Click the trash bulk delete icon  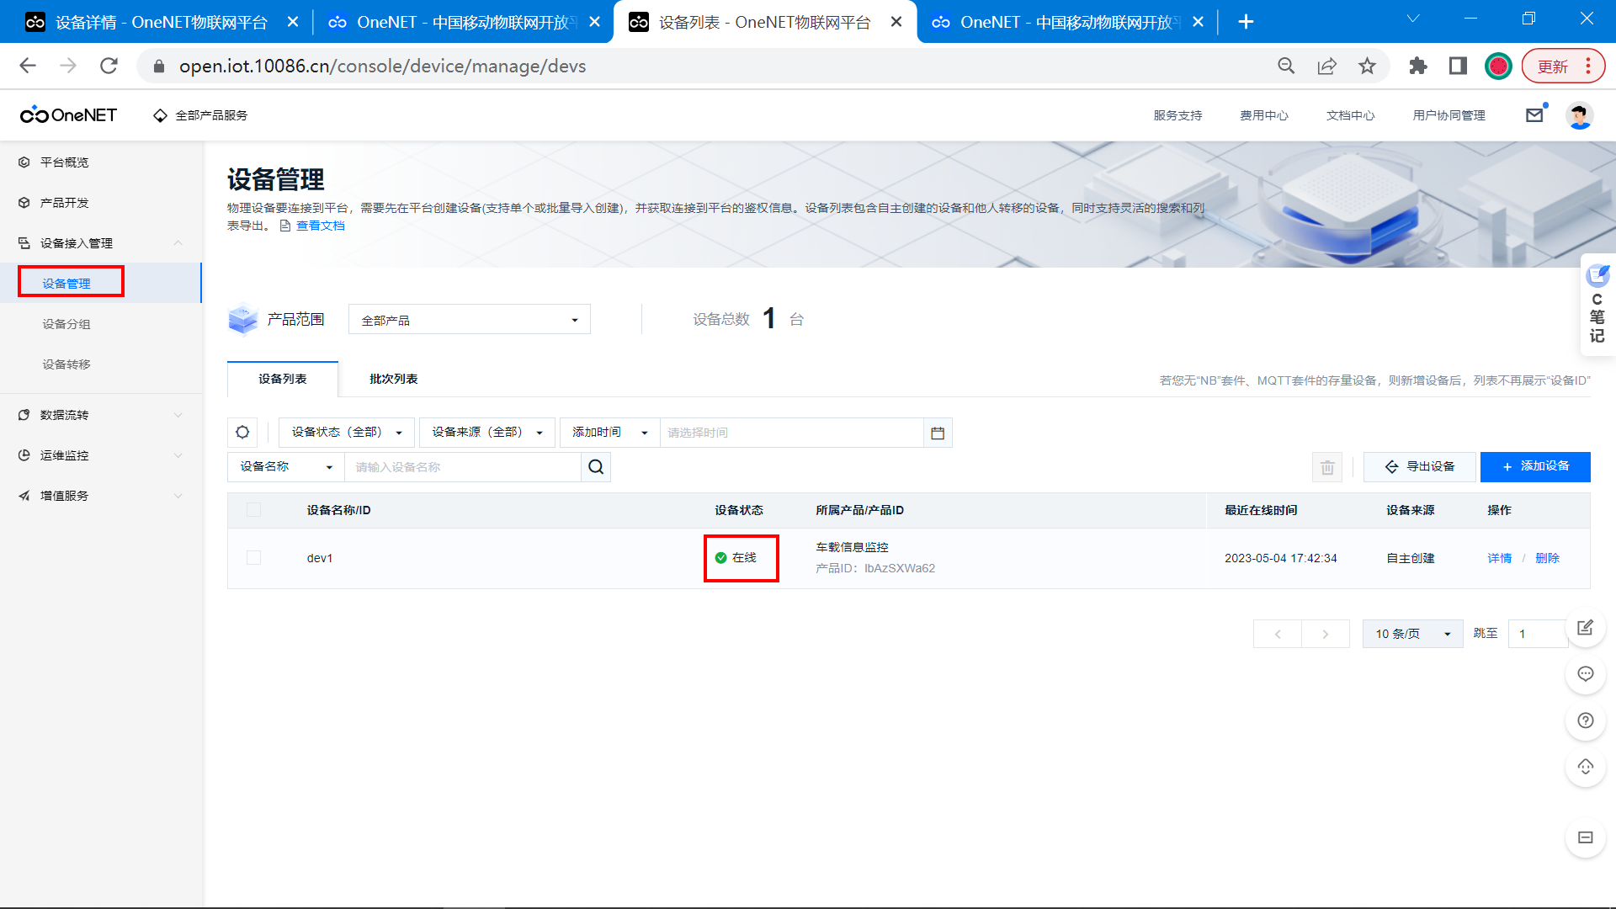pos(1327,467)
